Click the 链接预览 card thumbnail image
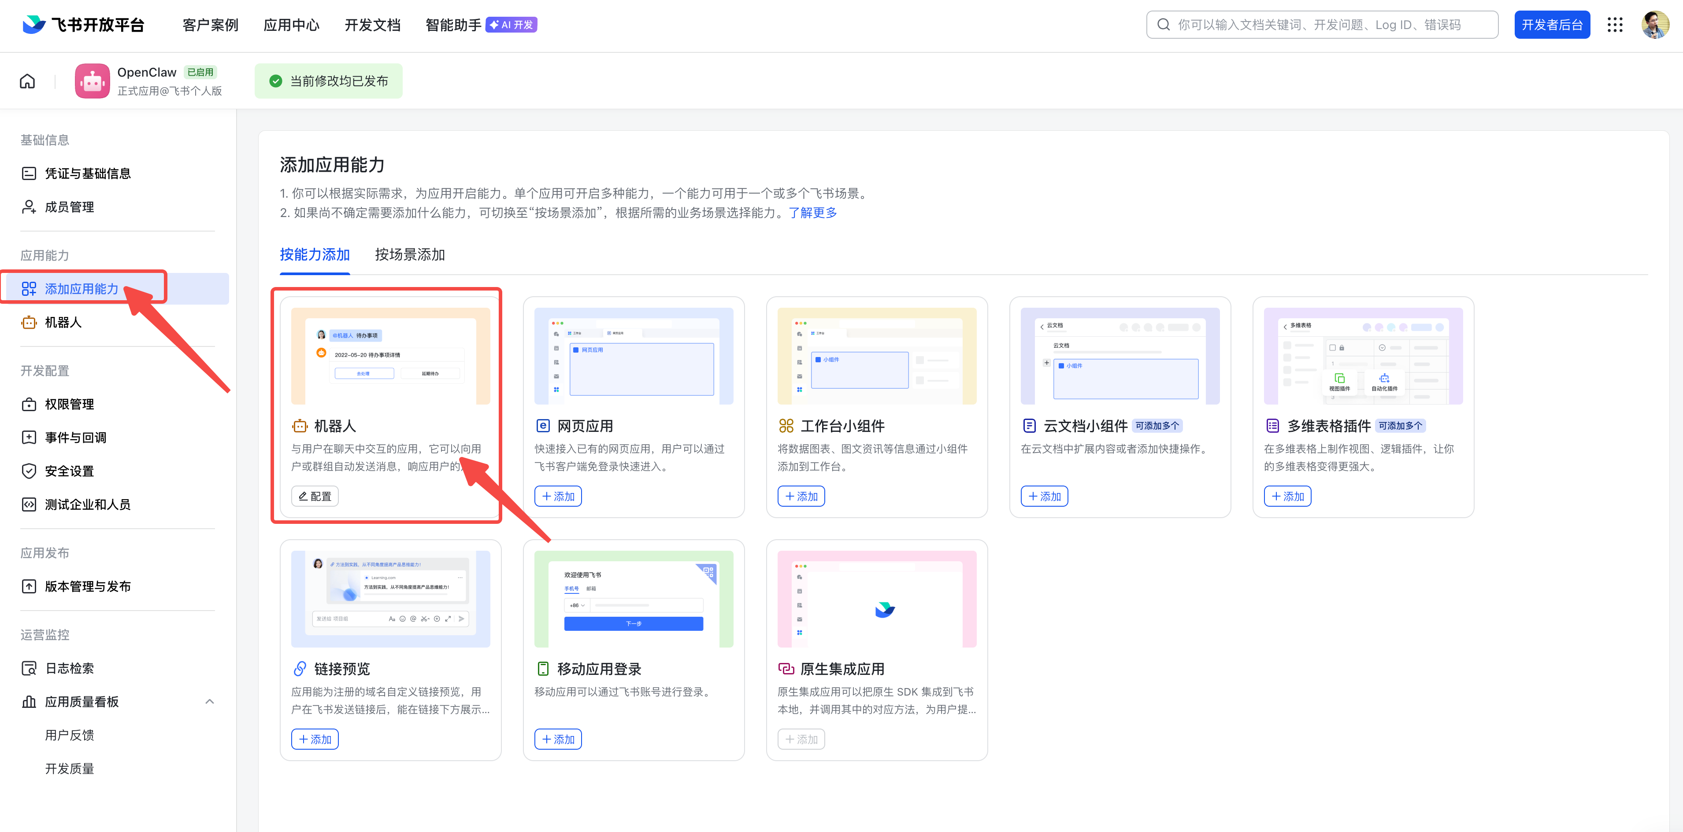Image resolution: width=1683 pixels, height=832 pixels. click(390, 598)
